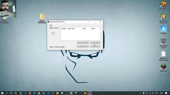This screenshot has width=170, height=95.
Task: Open Firefox orange icon on the taskbar
Action: coord(30,93)
